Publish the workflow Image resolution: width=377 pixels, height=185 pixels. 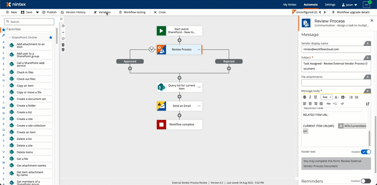(49, 12)
